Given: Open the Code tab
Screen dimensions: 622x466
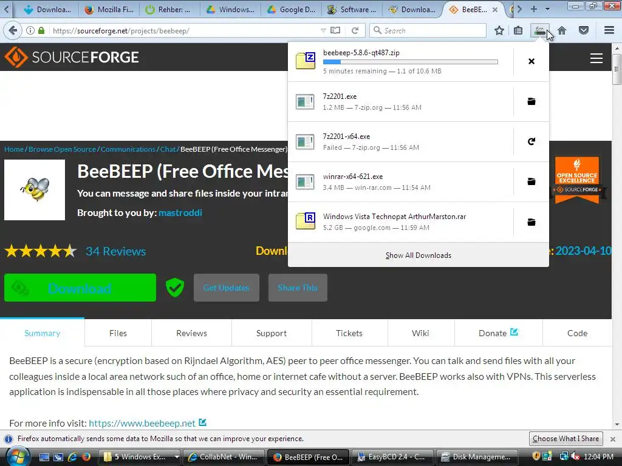Looking at the screenshot, I should 577,333.
